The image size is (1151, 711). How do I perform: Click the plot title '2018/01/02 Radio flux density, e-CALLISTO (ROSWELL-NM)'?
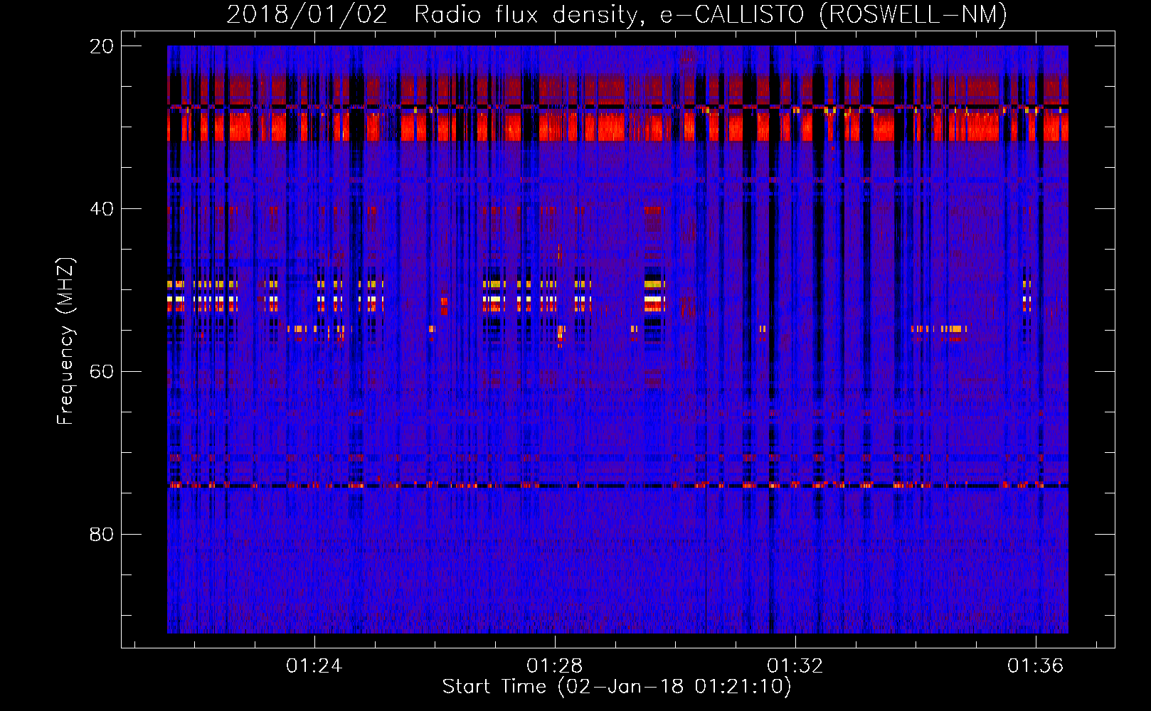617,14
